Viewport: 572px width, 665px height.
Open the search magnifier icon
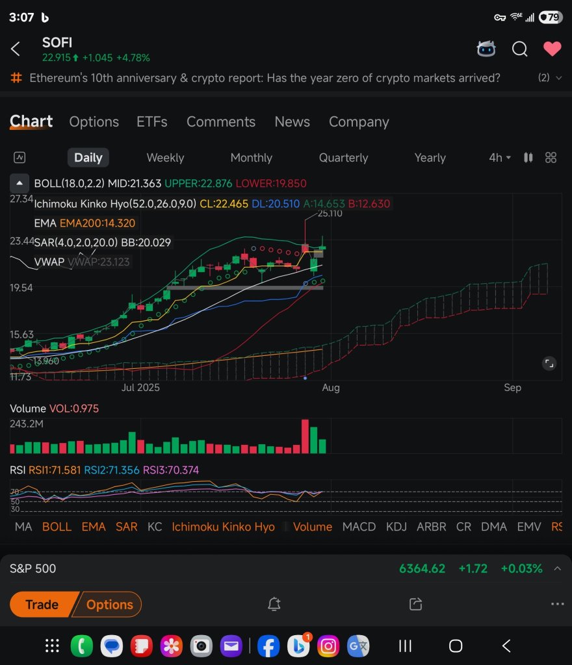pyautogui.click(x=519, y=49)
